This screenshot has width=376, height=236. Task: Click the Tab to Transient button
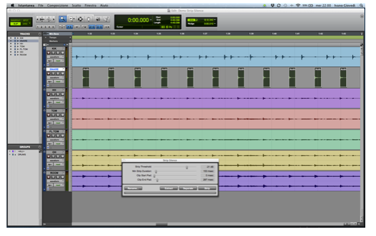(x=70, y=27)
